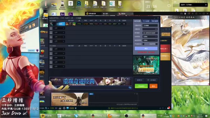Open the mail icon with the red badge in the status bar

tap(169, 108)
